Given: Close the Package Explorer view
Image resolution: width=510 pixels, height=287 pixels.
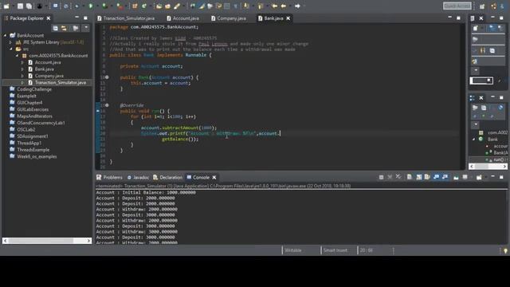Looking at the screenshot, I should click(x=49, y=18).
